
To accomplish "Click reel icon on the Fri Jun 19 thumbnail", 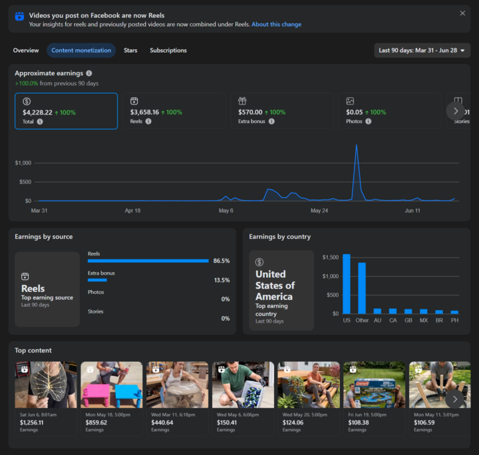I will click(x=353, y=369).
